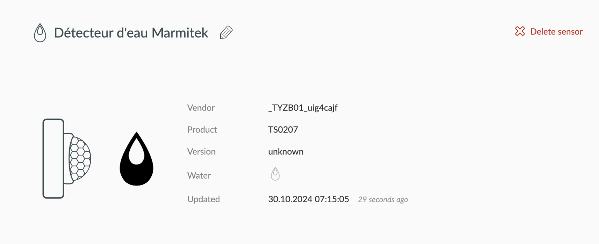Click the updated timestamp 30.10.2024 07:15:05

coord(308,199)
